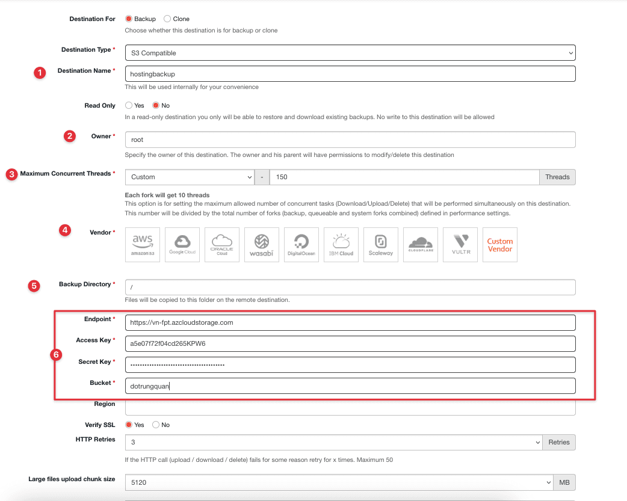Select the Wasabi vendor icon
The image size is (627, 501).
262,245
